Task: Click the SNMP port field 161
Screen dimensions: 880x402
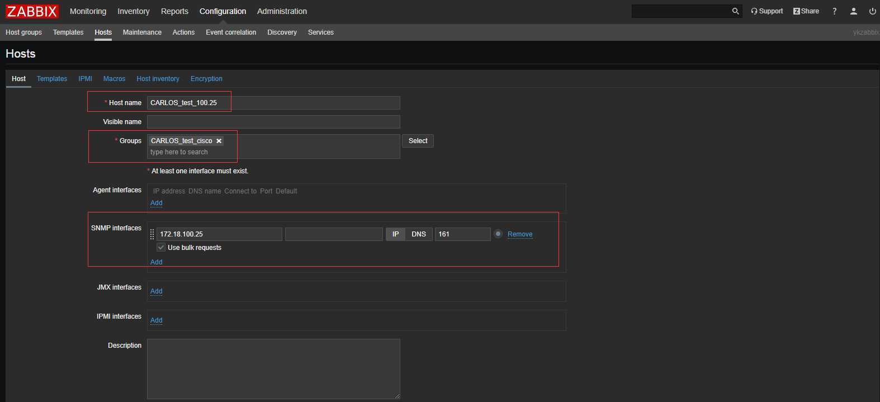Action: (x=463, y=234)
